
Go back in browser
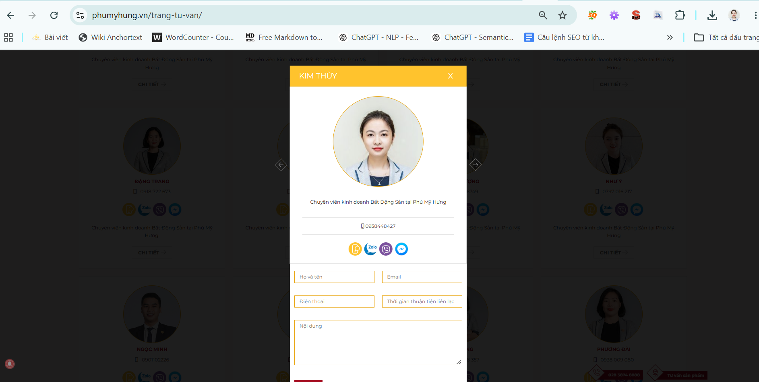(10, 15)
